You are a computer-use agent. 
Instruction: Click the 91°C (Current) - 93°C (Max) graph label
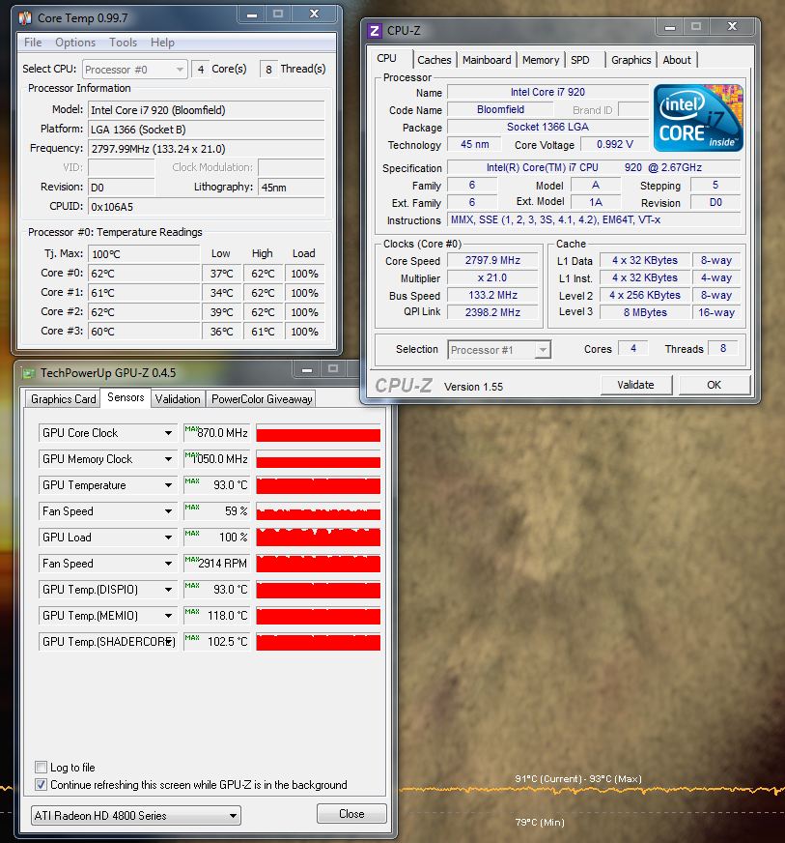(x=578, y=779)
